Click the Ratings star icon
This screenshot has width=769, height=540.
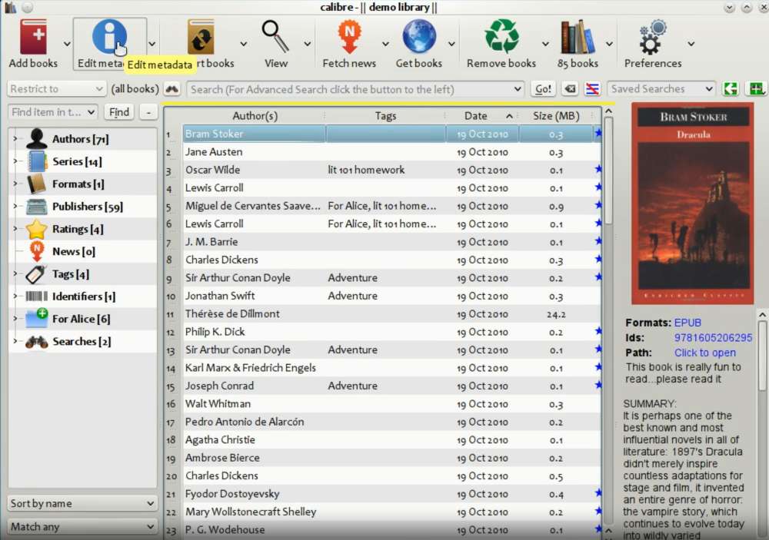pyautogui.click(x=36, y=229)
